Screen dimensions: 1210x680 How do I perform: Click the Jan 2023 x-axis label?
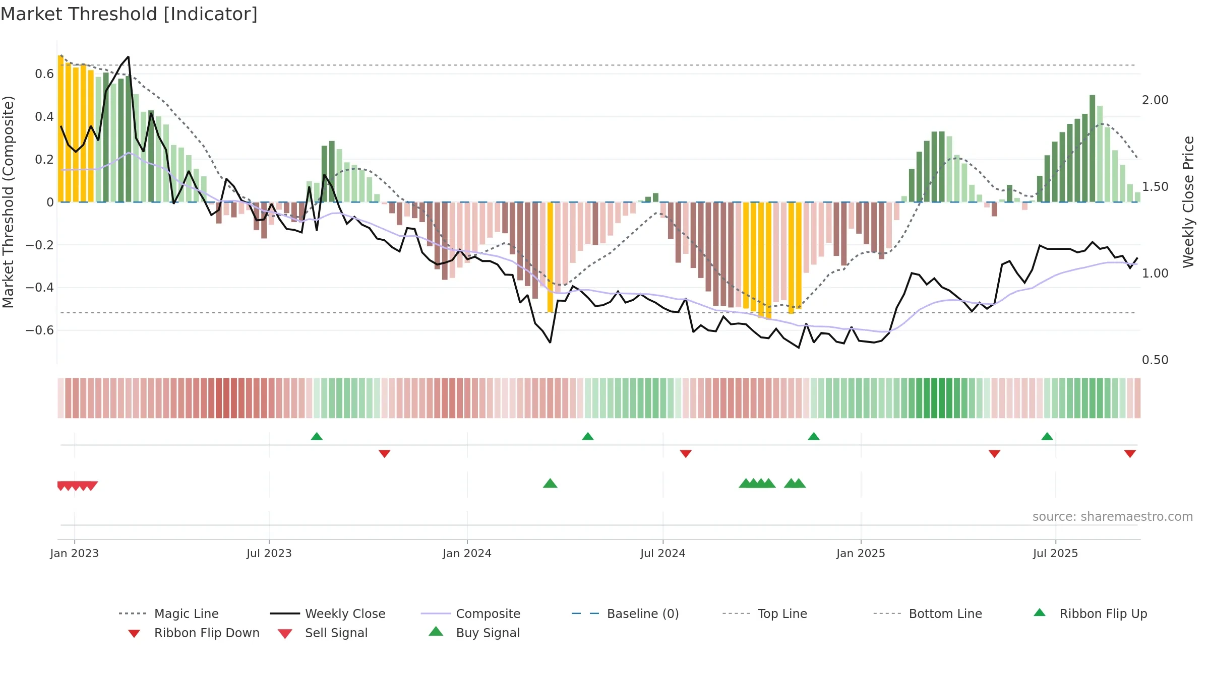75,553
